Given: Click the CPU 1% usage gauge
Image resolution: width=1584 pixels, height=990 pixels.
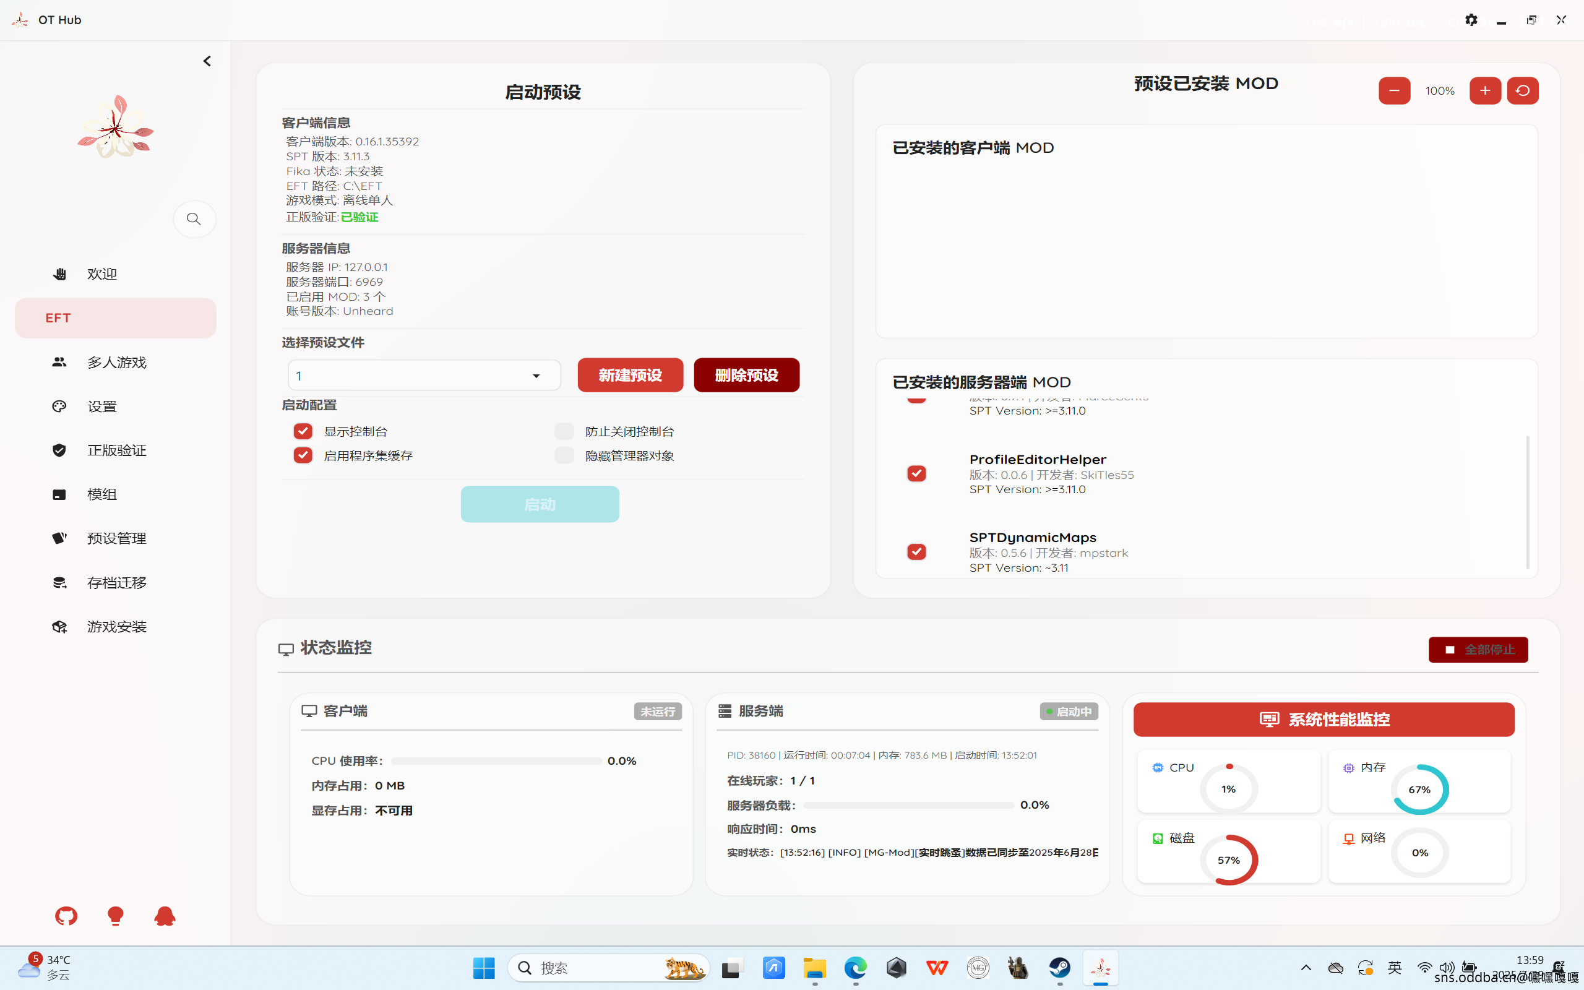Looking at the screenshot, I should pos(1229,789).
